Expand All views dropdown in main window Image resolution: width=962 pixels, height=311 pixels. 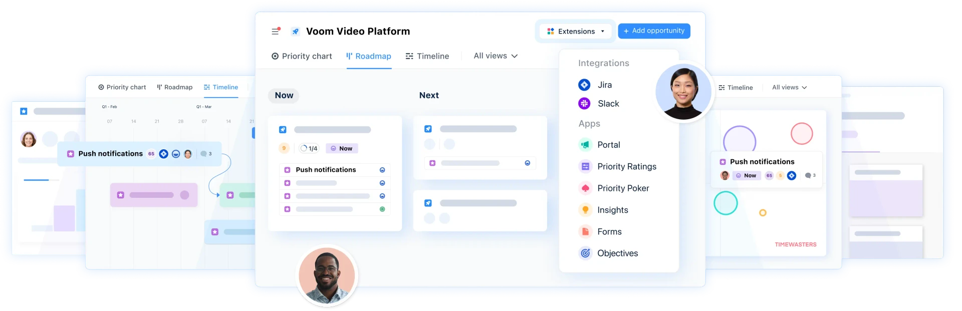[495, 56]
